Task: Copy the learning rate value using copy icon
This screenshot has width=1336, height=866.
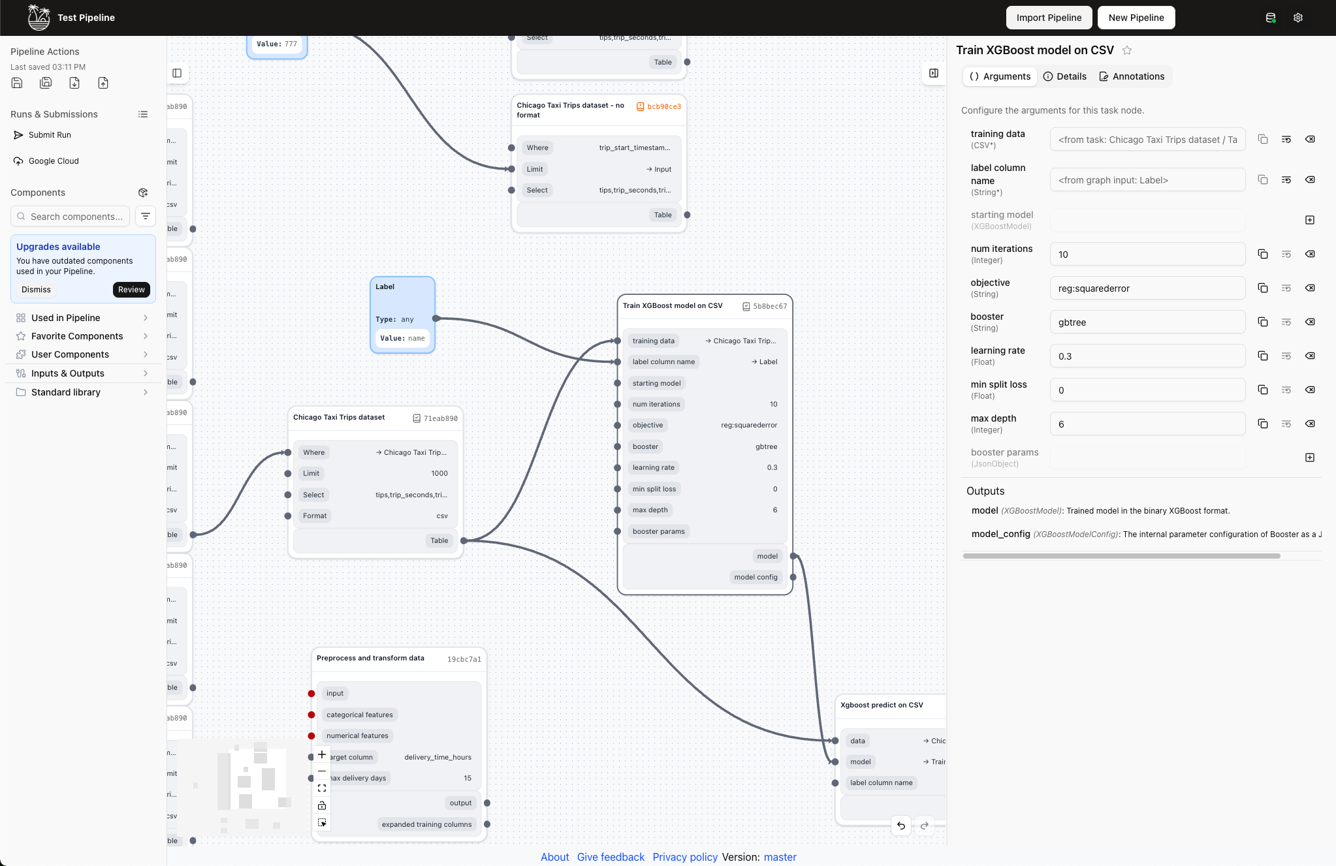Action: point(1263,356)
